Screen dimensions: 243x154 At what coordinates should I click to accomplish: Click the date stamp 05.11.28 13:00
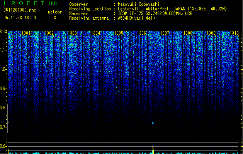(20, 18)
